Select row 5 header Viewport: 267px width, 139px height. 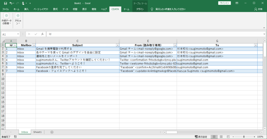(3, 60)
